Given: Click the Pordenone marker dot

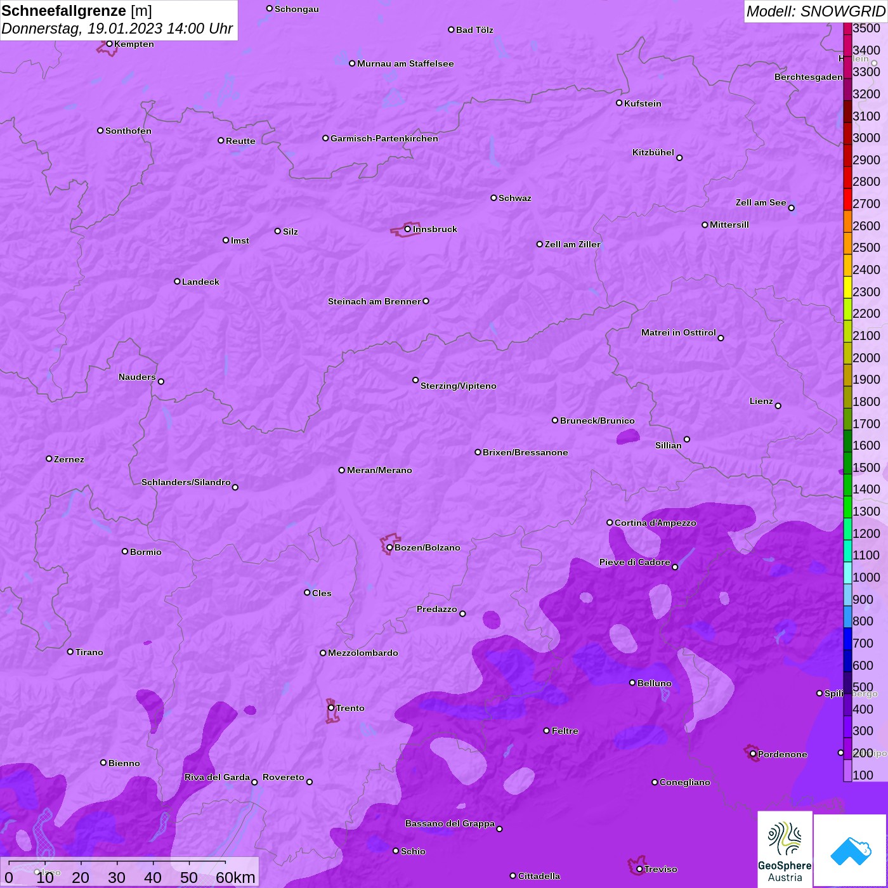Looking at the screenshot, I should (x=753, y=754).
